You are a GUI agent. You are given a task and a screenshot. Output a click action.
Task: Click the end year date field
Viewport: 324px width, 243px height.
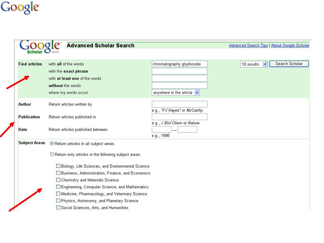click(187, 129)
